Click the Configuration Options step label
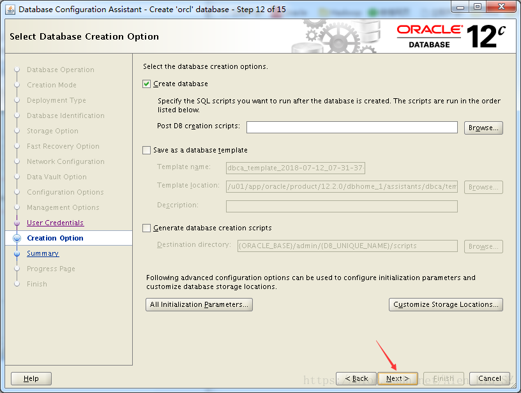 pyautogui.click(x=66, y=192)
